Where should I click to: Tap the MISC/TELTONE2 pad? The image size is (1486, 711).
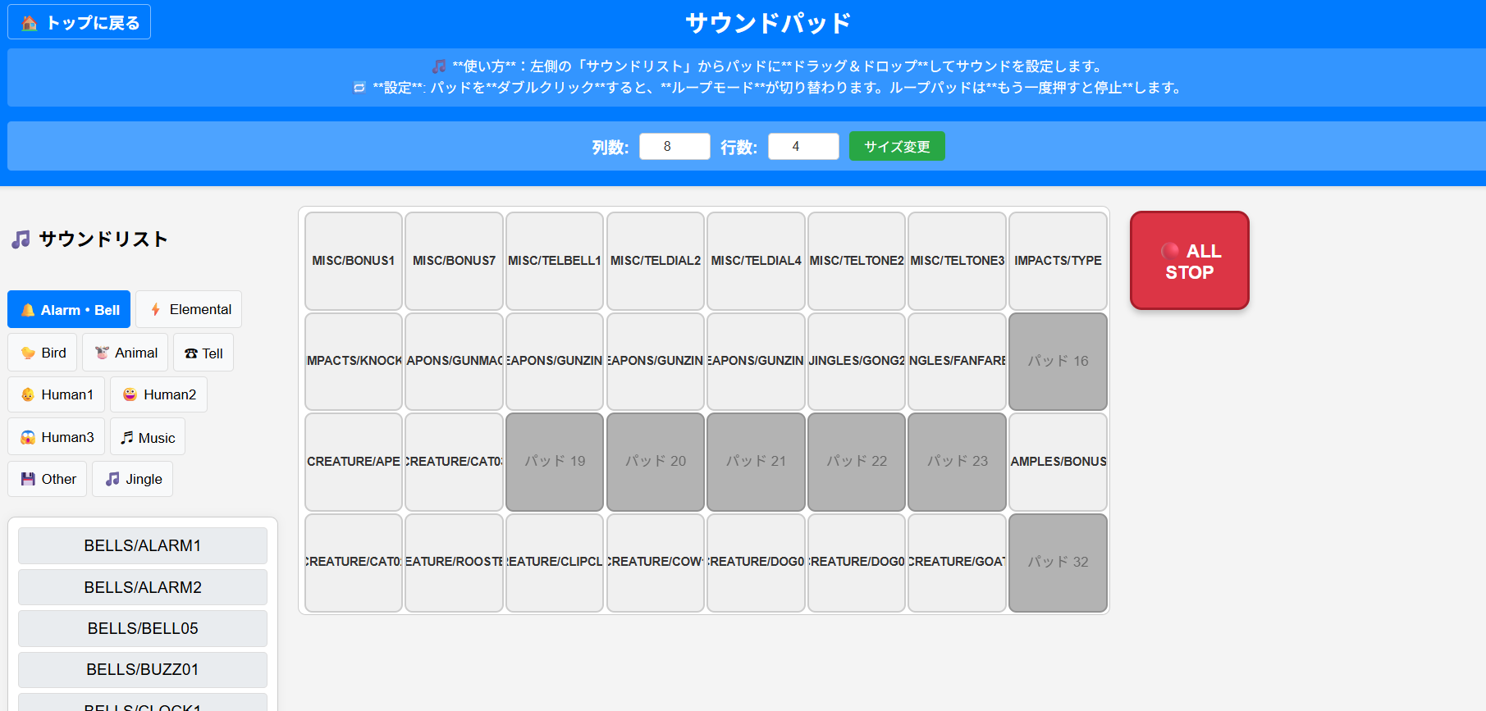click(857, 261)
